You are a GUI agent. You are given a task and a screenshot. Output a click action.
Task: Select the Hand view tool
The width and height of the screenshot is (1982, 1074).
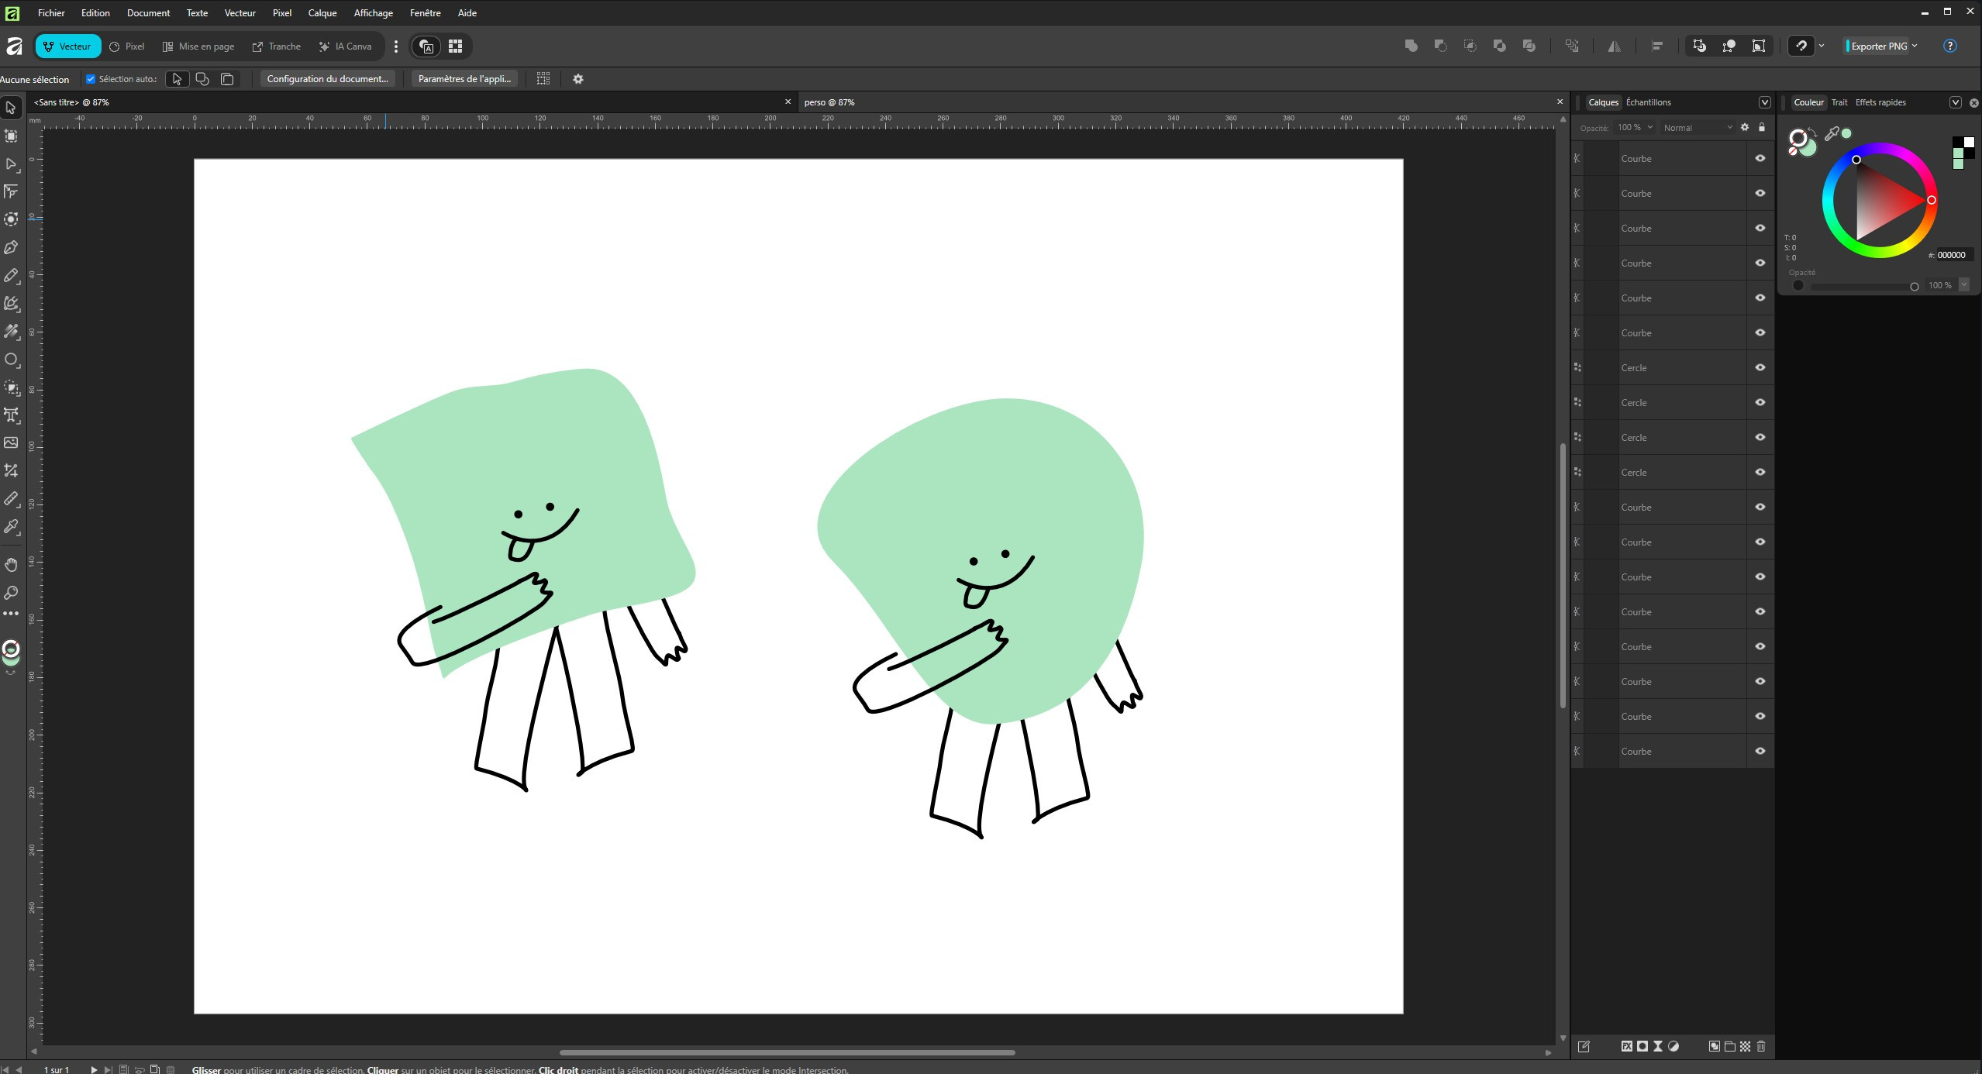11,564
